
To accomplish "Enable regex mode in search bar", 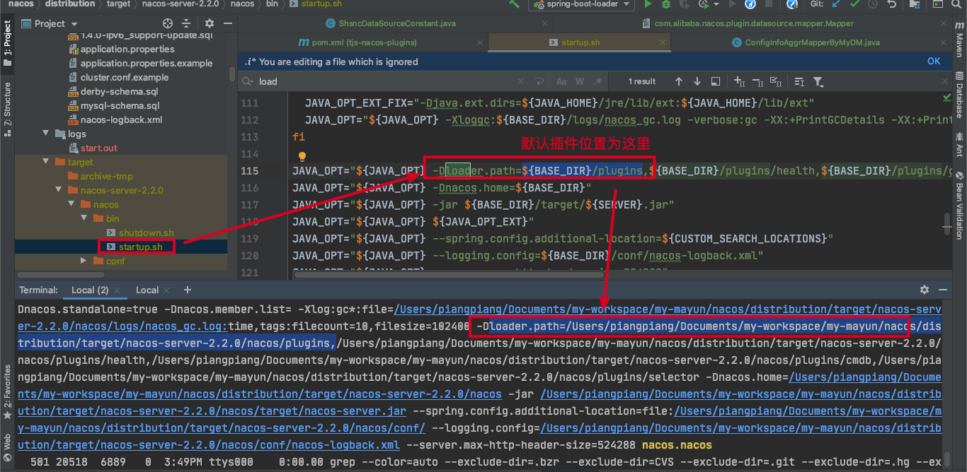I will pyautogui.click(x=597, y=81).
